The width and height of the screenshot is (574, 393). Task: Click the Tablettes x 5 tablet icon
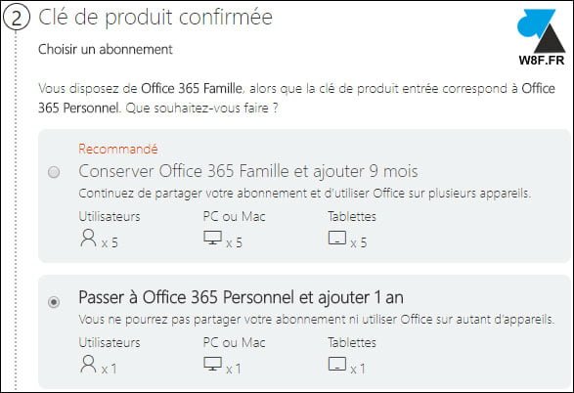tap(337, 238)
